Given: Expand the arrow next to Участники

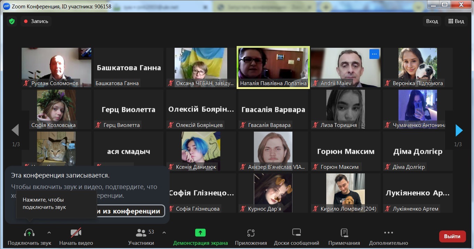Looking at the screenshot, I should 164,233.
